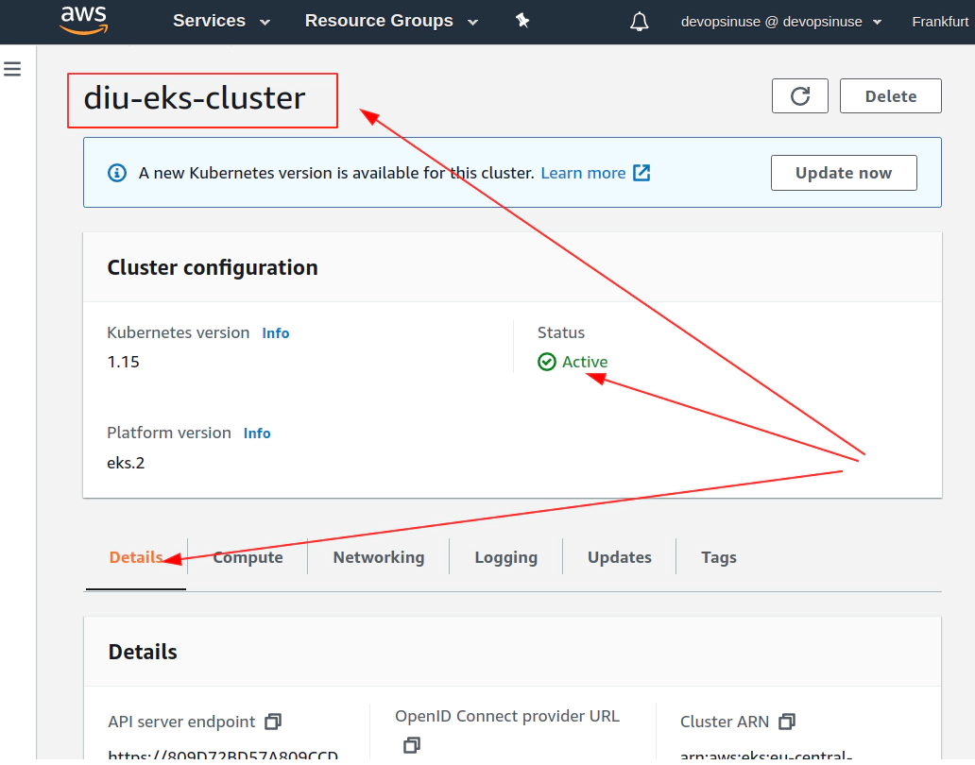Open the hamburger side navigation menu
Screen dimensions: 975x765
pos(12,68)
